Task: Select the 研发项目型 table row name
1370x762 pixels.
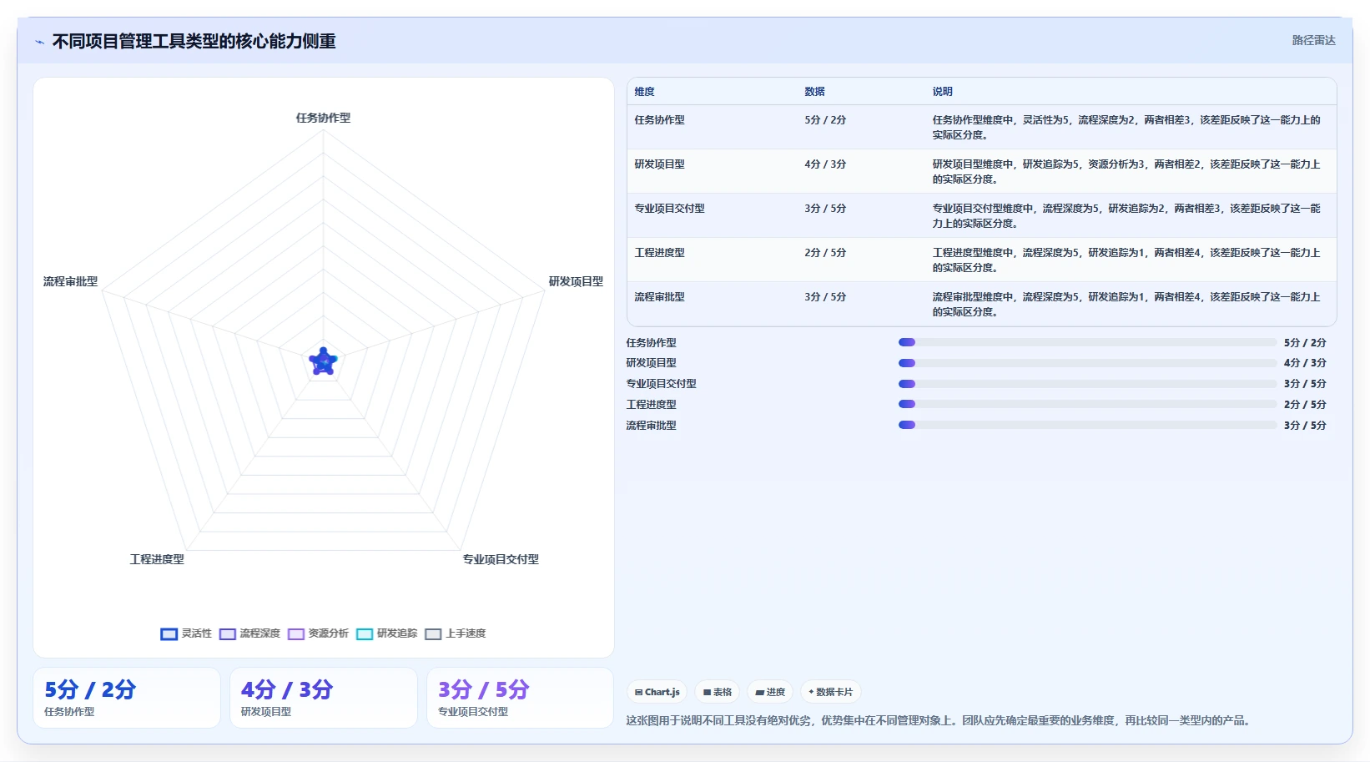Action: point(659,164)
